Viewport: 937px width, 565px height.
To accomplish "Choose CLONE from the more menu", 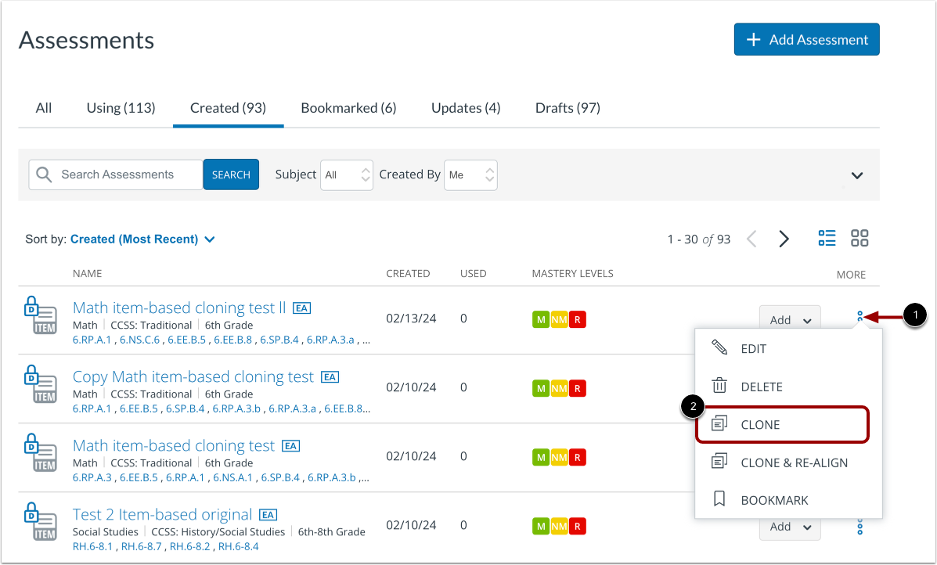I will coord(782,425).
